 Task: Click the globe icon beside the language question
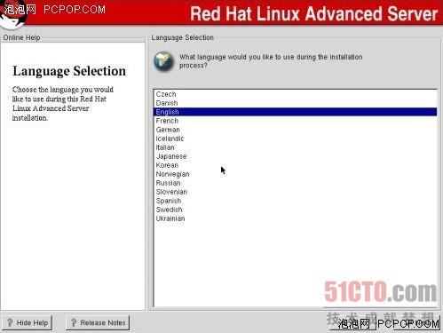(x=163, y=61)
